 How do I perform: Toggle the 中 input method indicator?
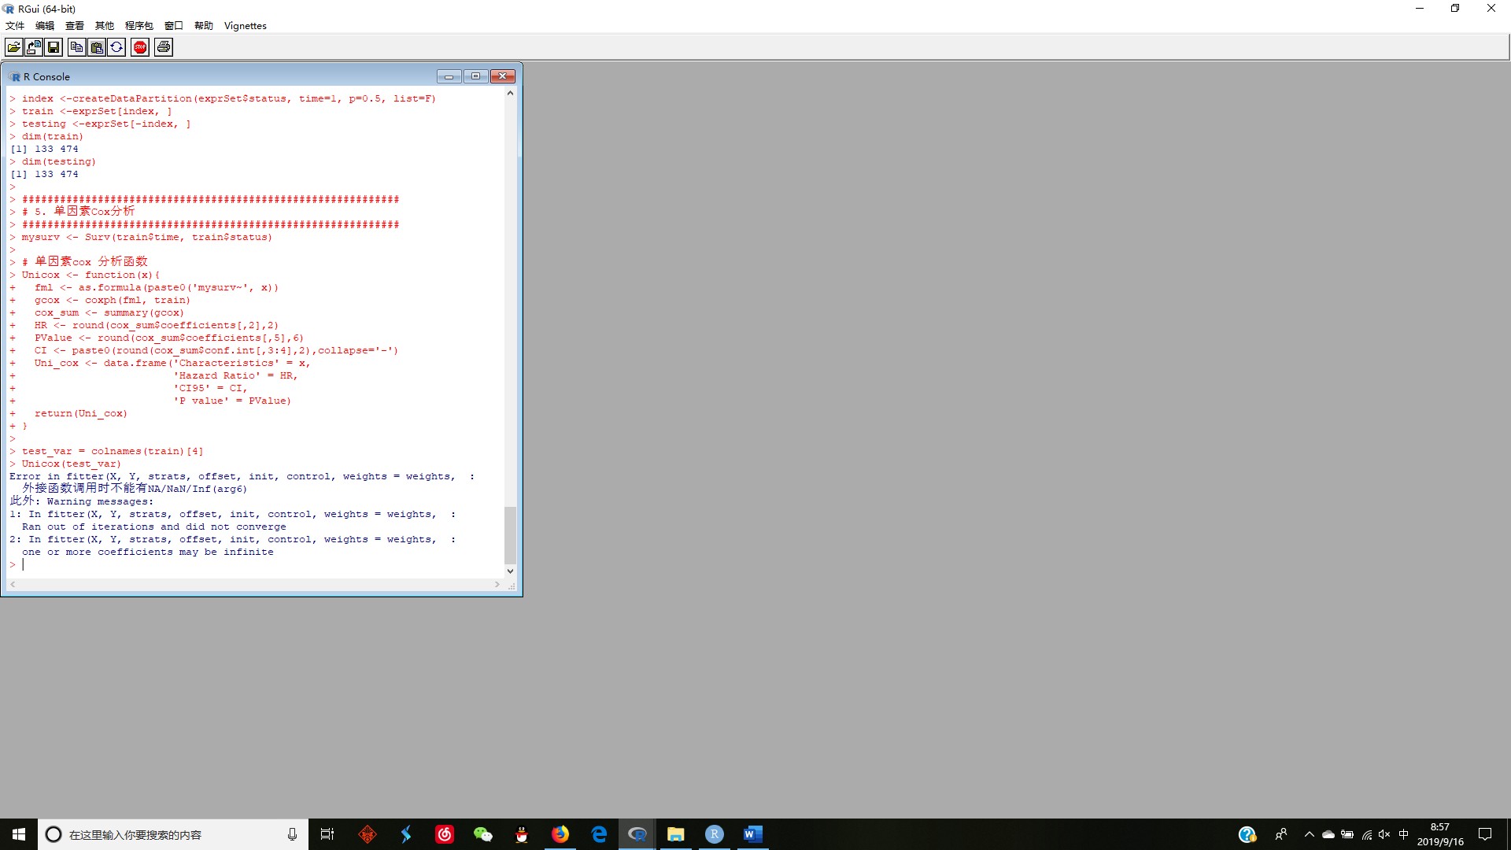(x=1404, y=834)
